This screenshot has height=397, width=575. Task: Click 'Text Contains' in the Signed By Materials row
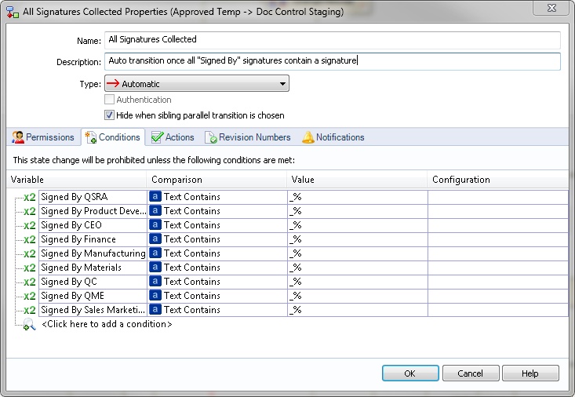[x=191, y=268]
